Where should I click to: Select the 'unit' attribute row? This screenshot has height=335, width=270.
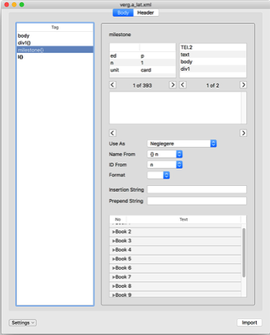(143, 70)
